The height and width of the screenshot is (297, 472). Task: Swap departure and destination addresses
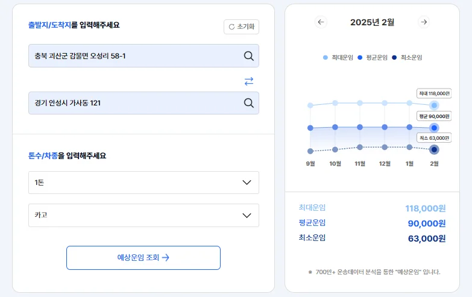[248, 81]
